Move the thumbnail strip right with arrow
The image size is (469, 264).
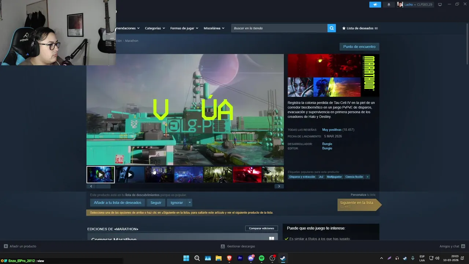(x=279, y=186)
